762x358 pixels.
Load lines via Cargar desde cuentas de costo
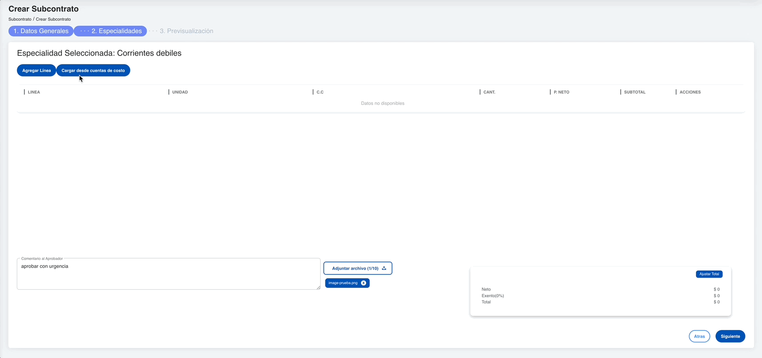tap(93, 70)
